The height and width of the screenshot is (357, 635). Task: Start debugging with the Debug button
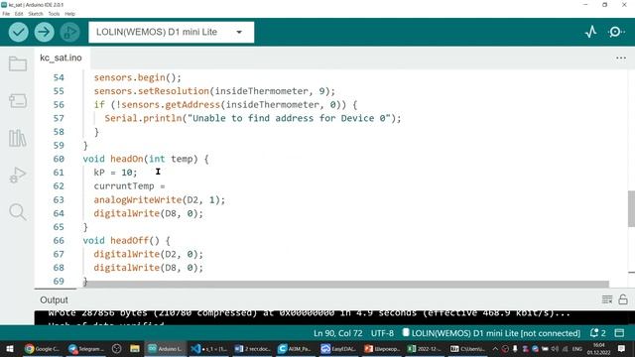tap(69, 32)
